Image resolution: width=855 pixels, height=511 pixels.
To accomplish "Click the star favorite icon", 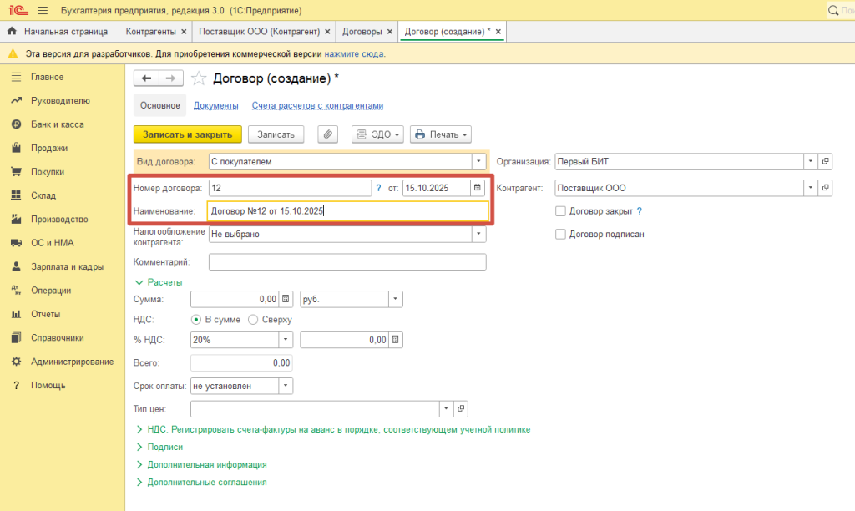I will tap(199, 78).
